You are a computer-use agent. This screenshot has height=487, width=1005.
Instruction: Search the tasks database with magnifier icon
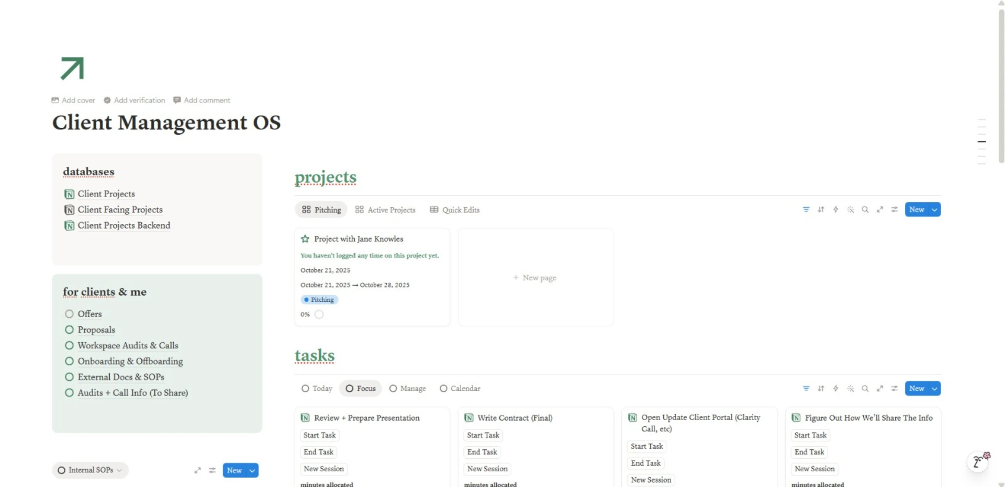pyautogui.click(x=865, y=389)
